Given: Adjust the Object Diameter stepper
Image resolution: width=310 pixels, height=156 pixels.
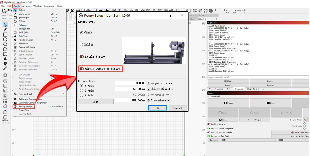Looking at the screenshot, I should click(x=148, y=89).
